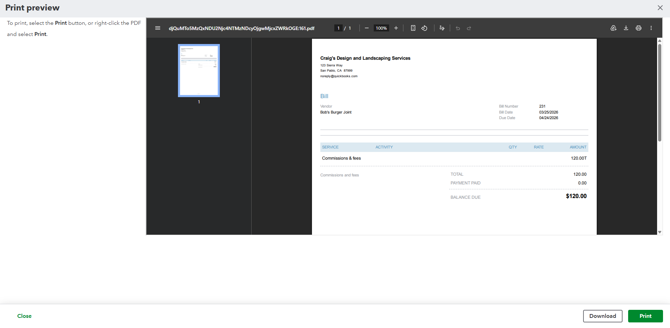The height and width of the screenshot is (328, 670).
Task: Toggle the PDF sidebar menu icon
Action: point(158,28)
